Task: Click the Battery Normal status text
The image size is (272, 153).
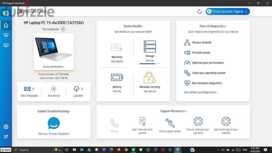Action: click(117, 91)
